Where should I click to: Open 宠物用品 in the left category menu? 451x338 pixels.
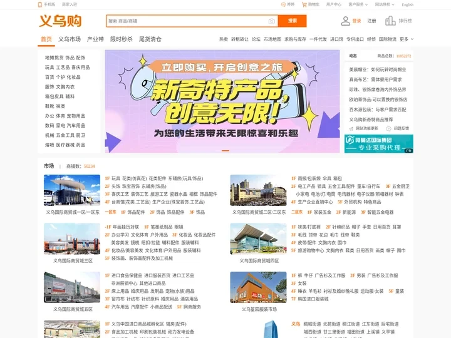pyautogui.click(x=76, y=116)
